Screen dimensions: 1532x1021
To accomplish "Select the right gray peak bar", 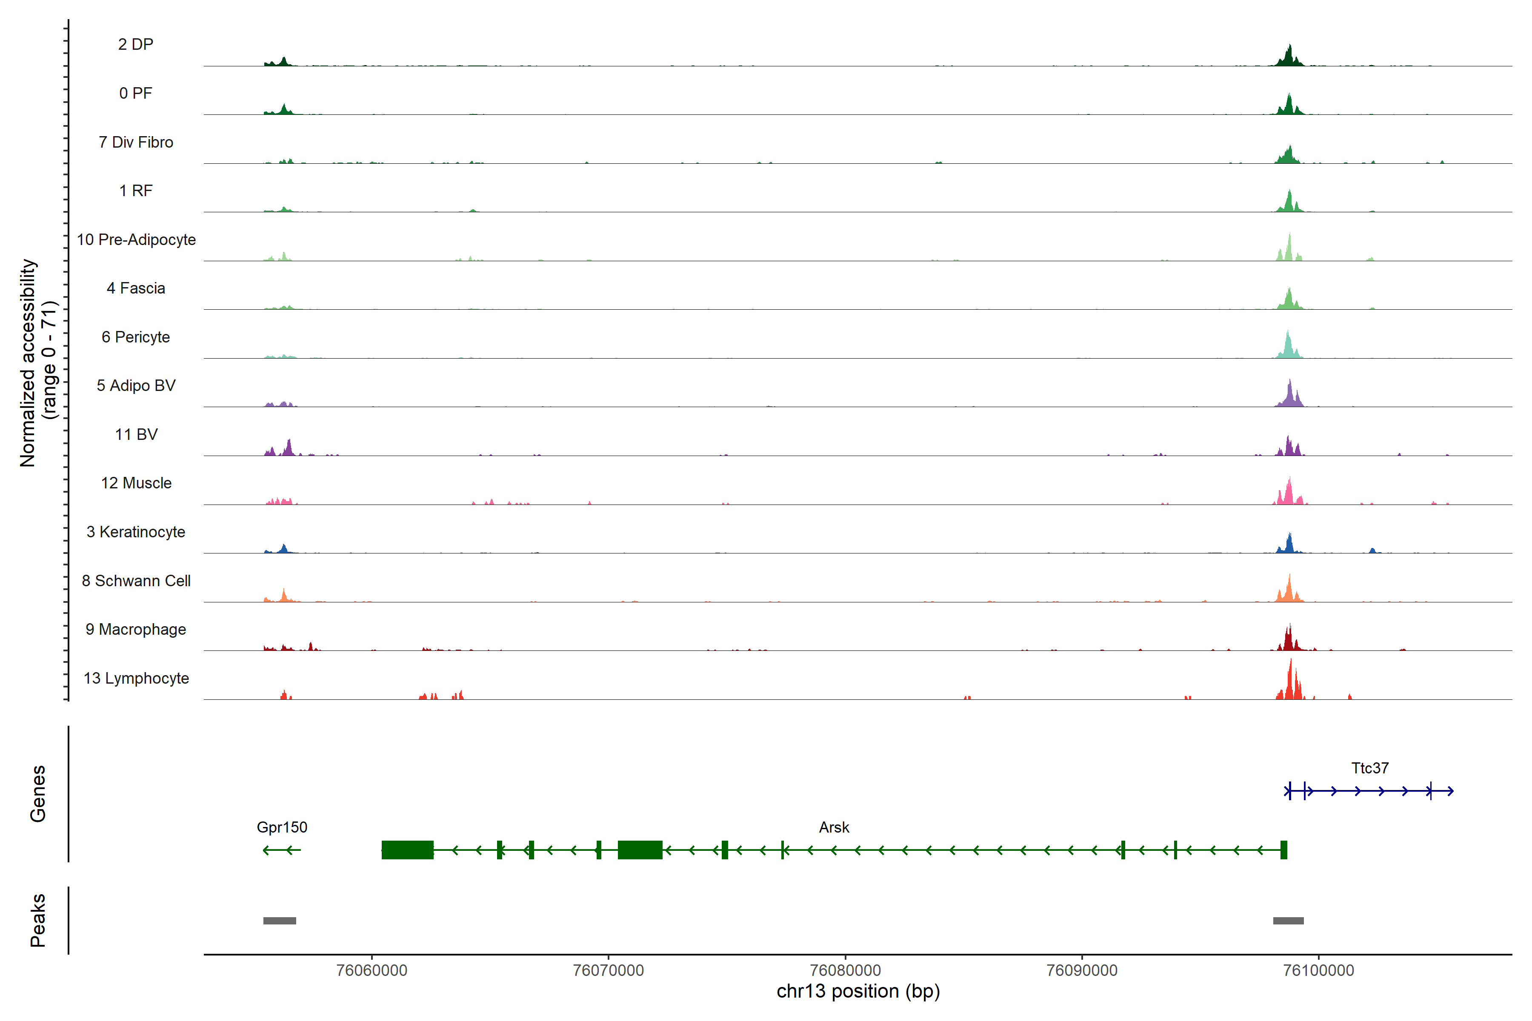I will (1288, 920).
